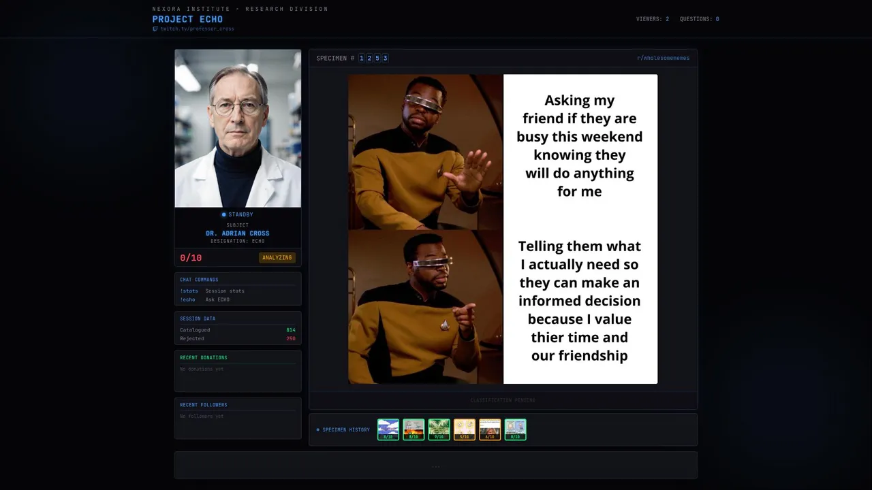This screenshot has width=872, height=490.
Task: Click the Rejected count 250
Action: (291, 338)
